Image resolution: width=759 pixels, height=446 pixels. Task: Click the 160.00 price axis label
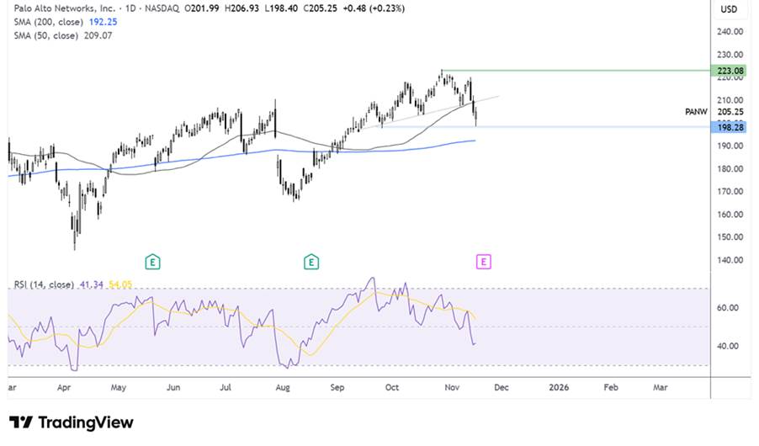click(730, 214)
